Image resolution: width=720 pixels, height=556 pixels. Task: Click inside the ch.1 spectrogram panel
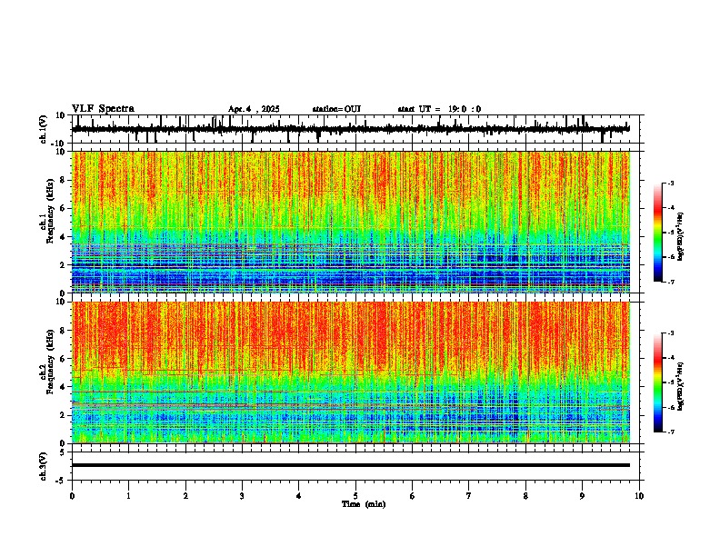pos(350,222)
